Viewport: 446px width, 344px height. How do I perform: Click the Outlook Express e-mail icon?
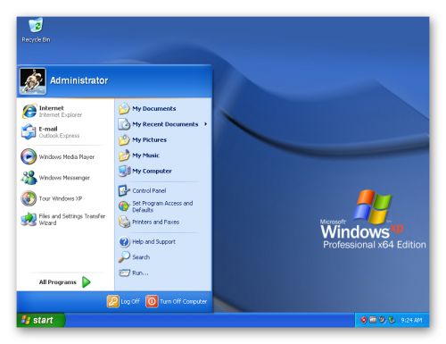29,132
